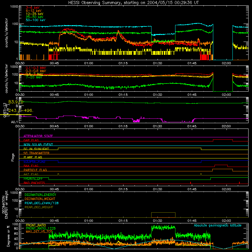This screenshot has width=252, height=252.
Task: Click the HESSI Observing Summary plot title
Action: [x=134, y=3]
